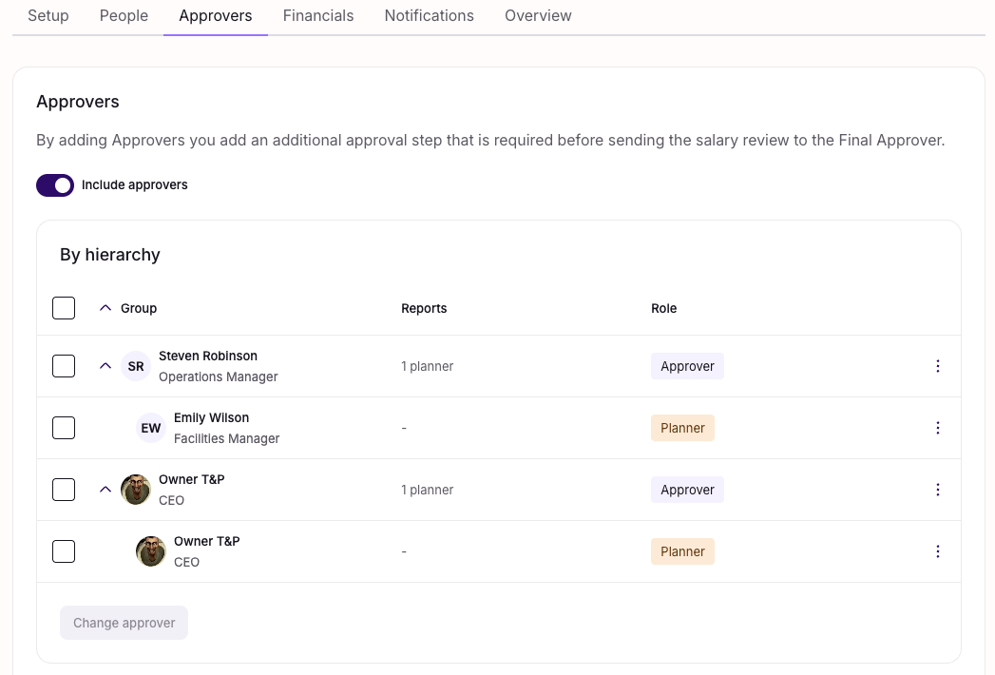Open Steven Robinson row three-dot menu
This screenshot has height=675, width=995.
(938, 366)
